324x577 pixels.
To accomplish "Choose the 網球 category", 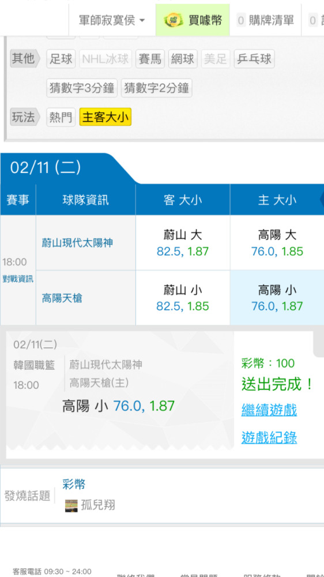I will (183, 59).
